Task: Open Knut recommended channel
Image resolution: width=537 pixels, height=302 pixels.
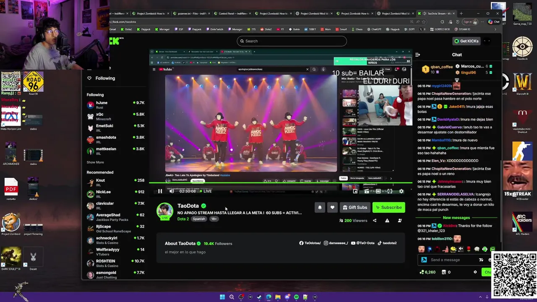Action: click(x=115, y=182)
